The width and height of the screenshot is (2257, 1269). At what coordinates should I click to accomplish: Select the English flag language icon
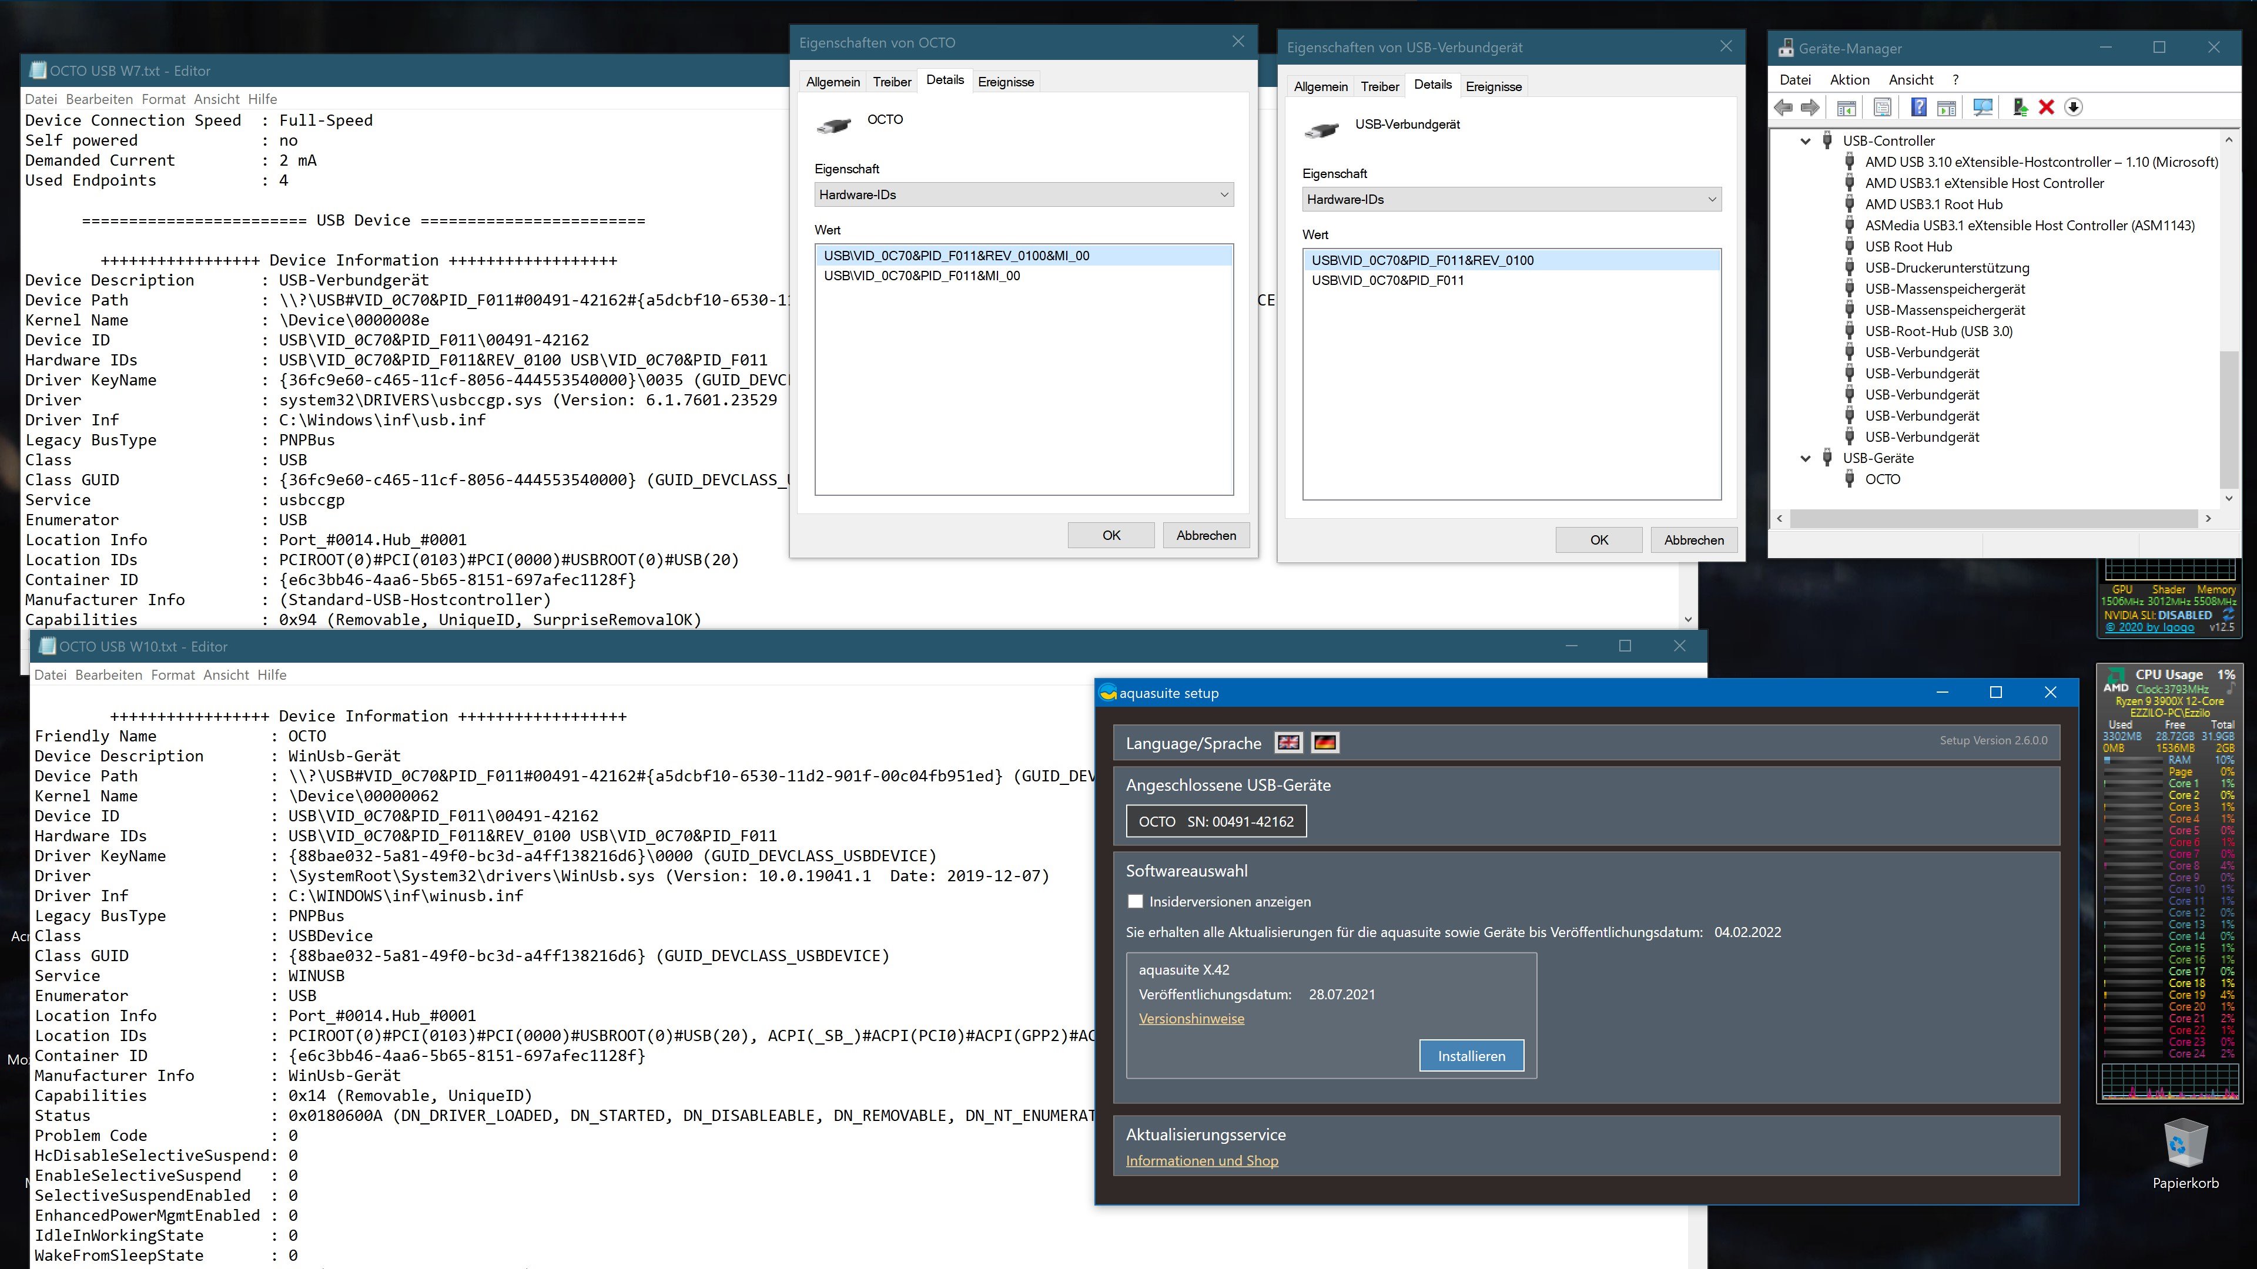point(1288,743)
